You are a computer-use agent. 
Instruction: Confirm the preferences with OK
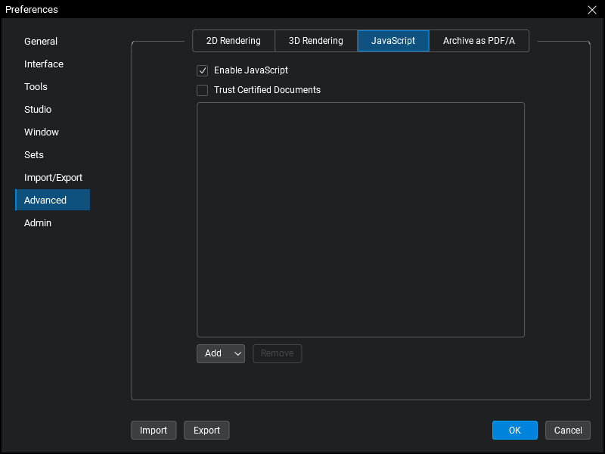[514, 431]
